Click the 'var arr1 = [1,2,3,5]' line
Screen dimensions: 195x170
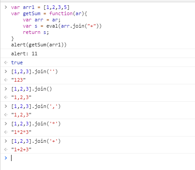pos(40,7)
